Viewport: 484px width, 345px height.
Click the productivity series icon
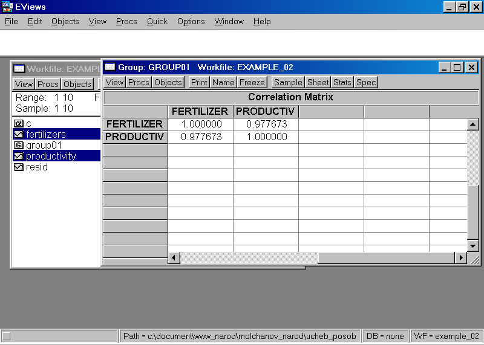[19, 156]
